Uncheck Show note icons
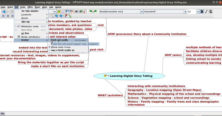 (x=49, y=47)
